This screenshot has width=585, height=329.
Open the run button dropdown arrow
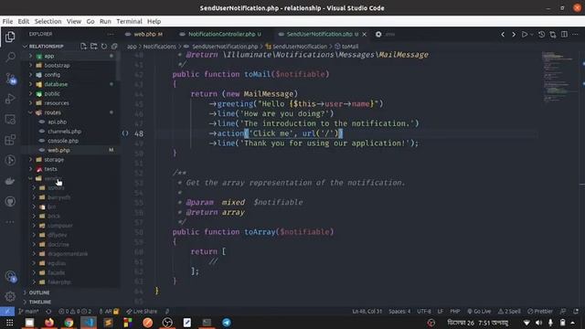tap(532, 35)
